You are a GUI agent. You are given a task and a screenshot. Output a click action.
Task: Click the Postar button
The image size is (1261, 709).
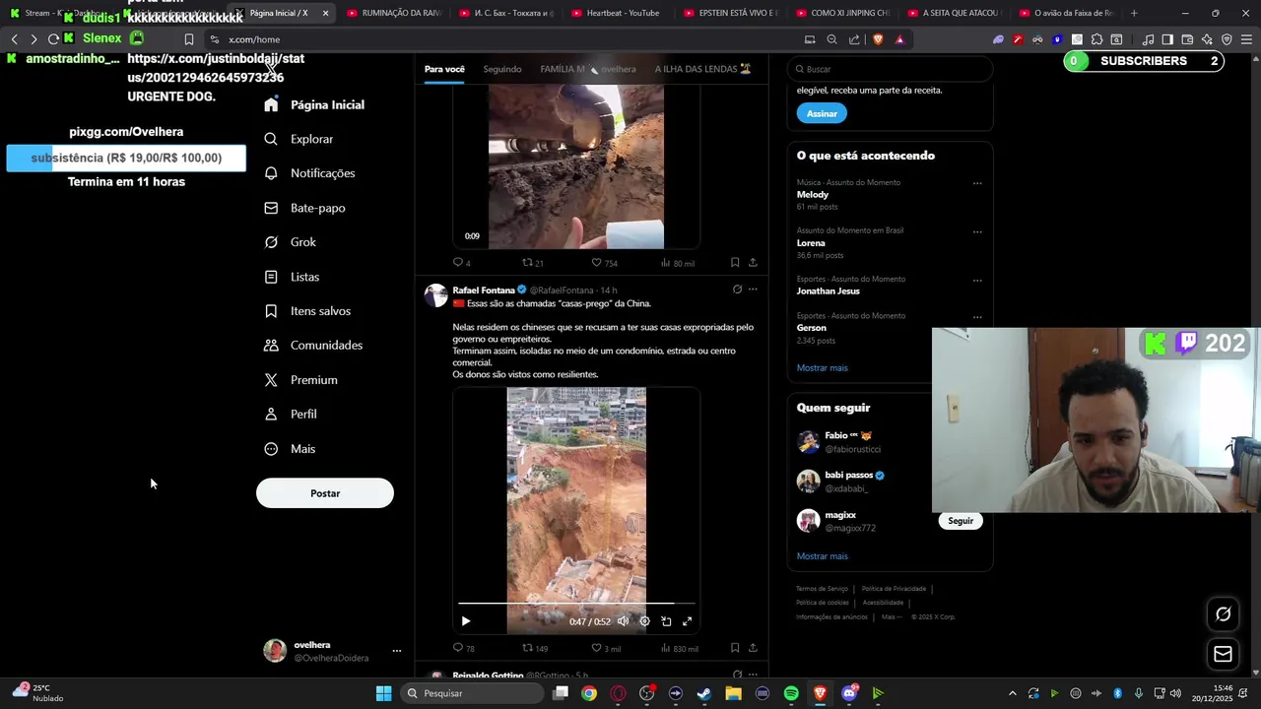click(325, 493)
